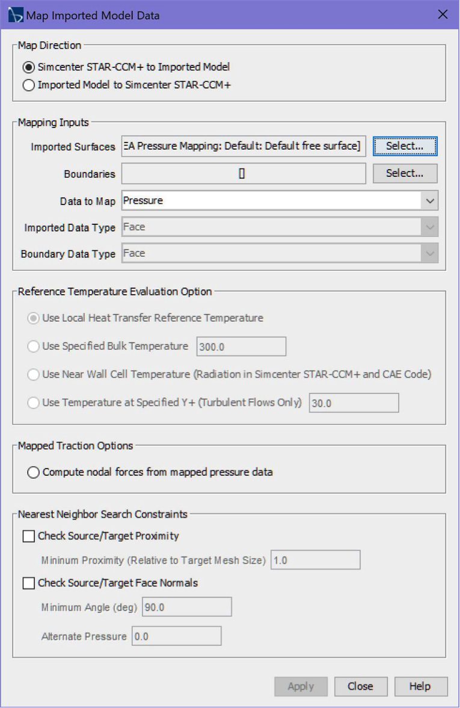
Task: Click the Apply button
Action: [x=301, y=686]
